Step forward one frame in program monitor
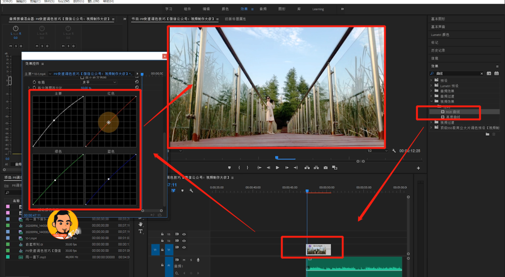 point(287,168)
